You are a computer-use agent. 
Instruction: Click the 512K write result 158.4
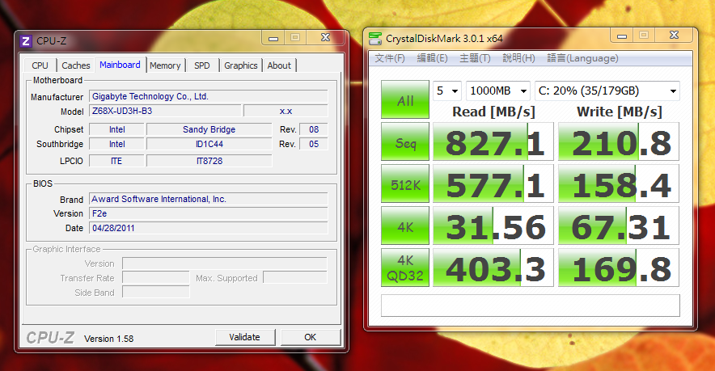coord(619,183)
